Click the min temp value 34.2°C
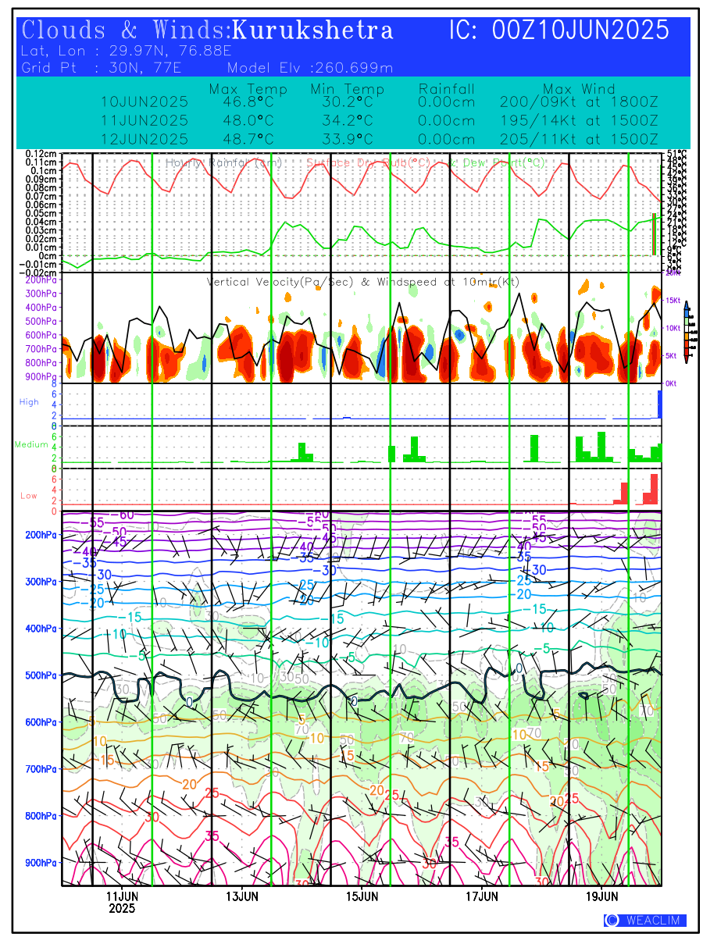703x937 pixels. (x=347, y=121)
